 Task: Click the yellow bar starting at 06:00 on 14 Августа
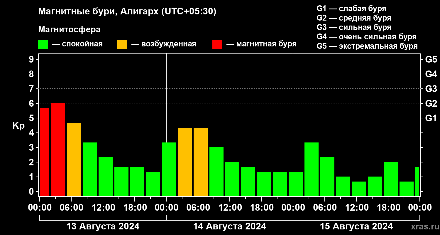pos(201,162)
